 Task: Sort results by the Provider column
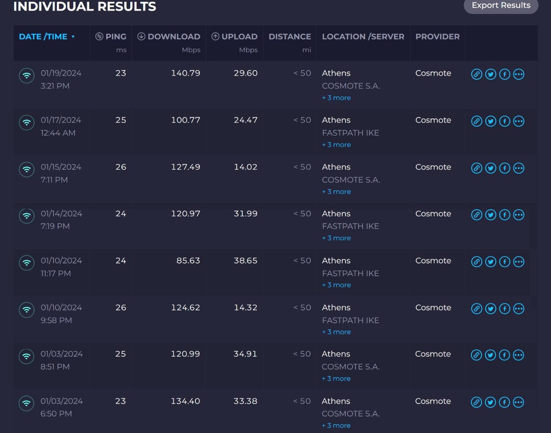[437, 36]
